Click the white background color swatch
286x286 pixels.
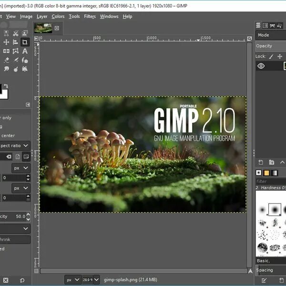(5, 95)
